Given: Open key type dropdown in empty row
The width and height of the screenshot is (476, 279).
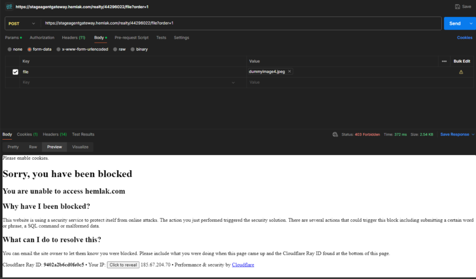Looking at the screenshot, I should [x=233, y=83].
